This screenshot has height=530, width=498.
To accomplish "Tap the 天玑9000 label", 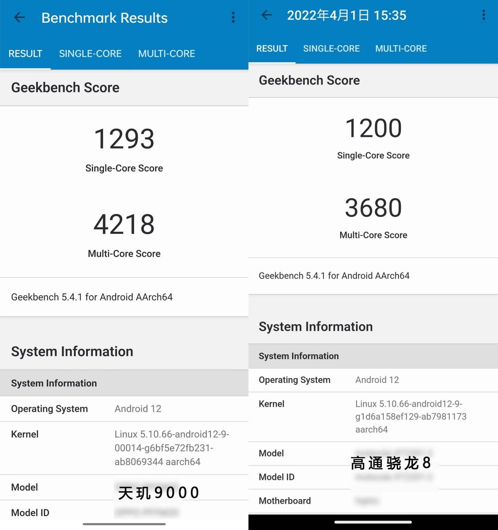I will click(x=159, y=493).
